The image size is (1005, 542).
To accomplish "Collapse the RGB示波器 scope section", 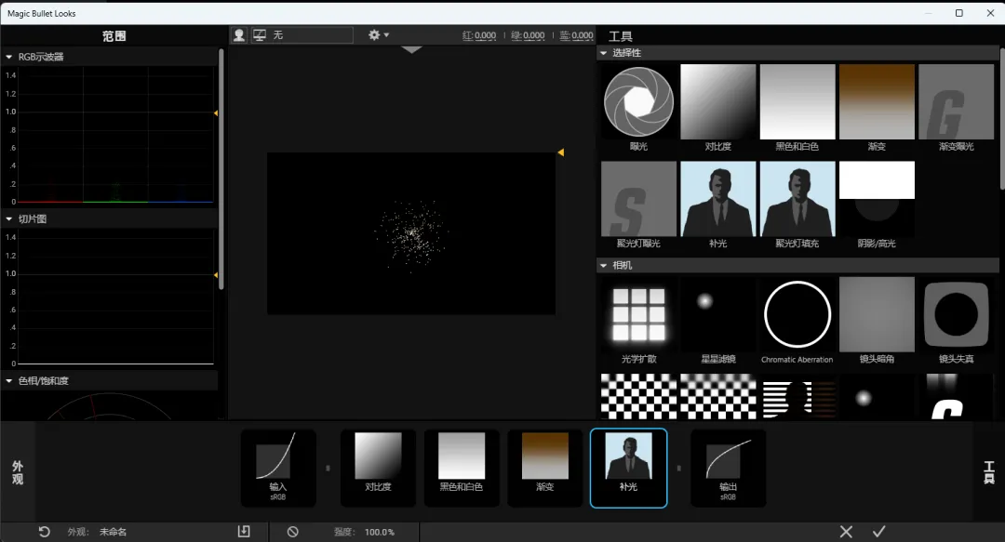I will tap(9, 57).
